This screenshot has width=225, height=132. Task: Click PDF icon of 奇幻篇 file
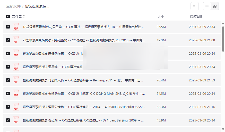tap(16, 120)
